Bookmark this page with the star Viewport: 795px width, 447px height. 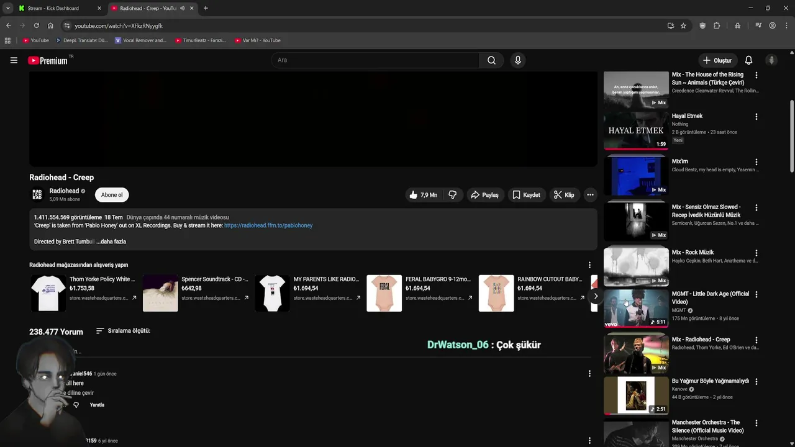683,25
